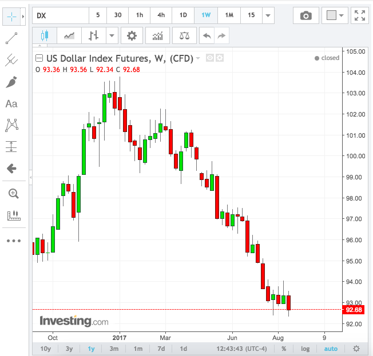
Task: Open the chart style dropdown arrow
Action: 112,35
